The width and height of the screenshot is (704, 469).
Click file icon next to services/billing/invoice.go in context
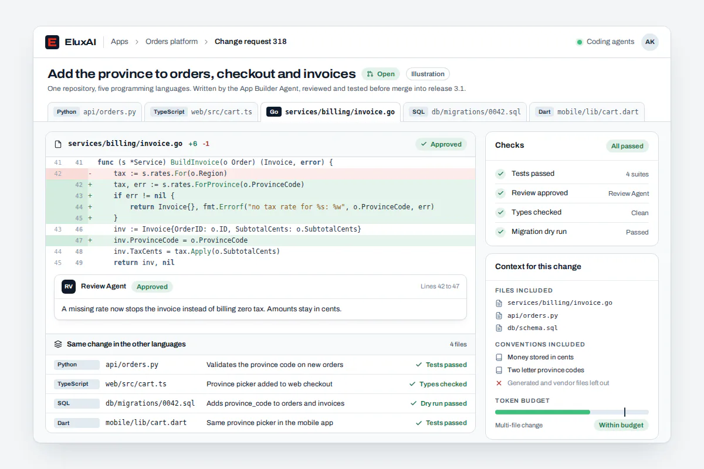499,303
